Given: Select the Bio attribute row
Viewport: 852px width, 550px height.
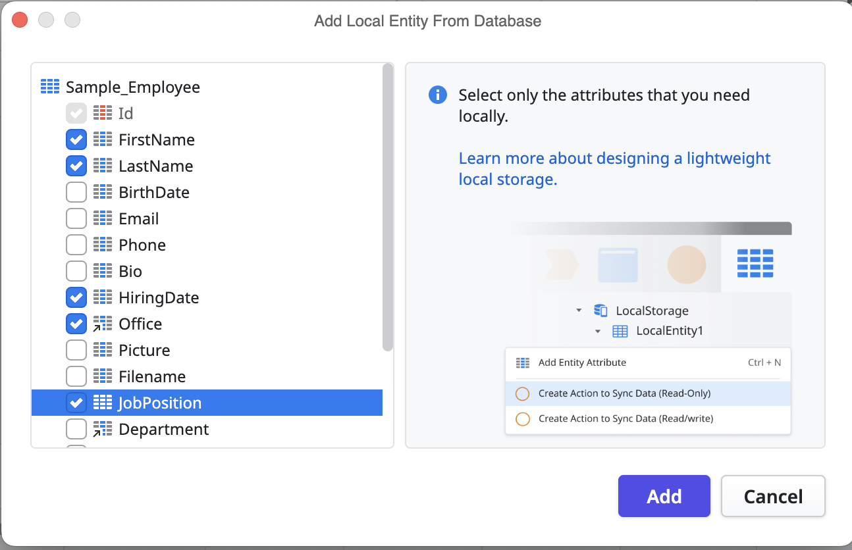Looking at the screenshot, I should click(130, 271).
